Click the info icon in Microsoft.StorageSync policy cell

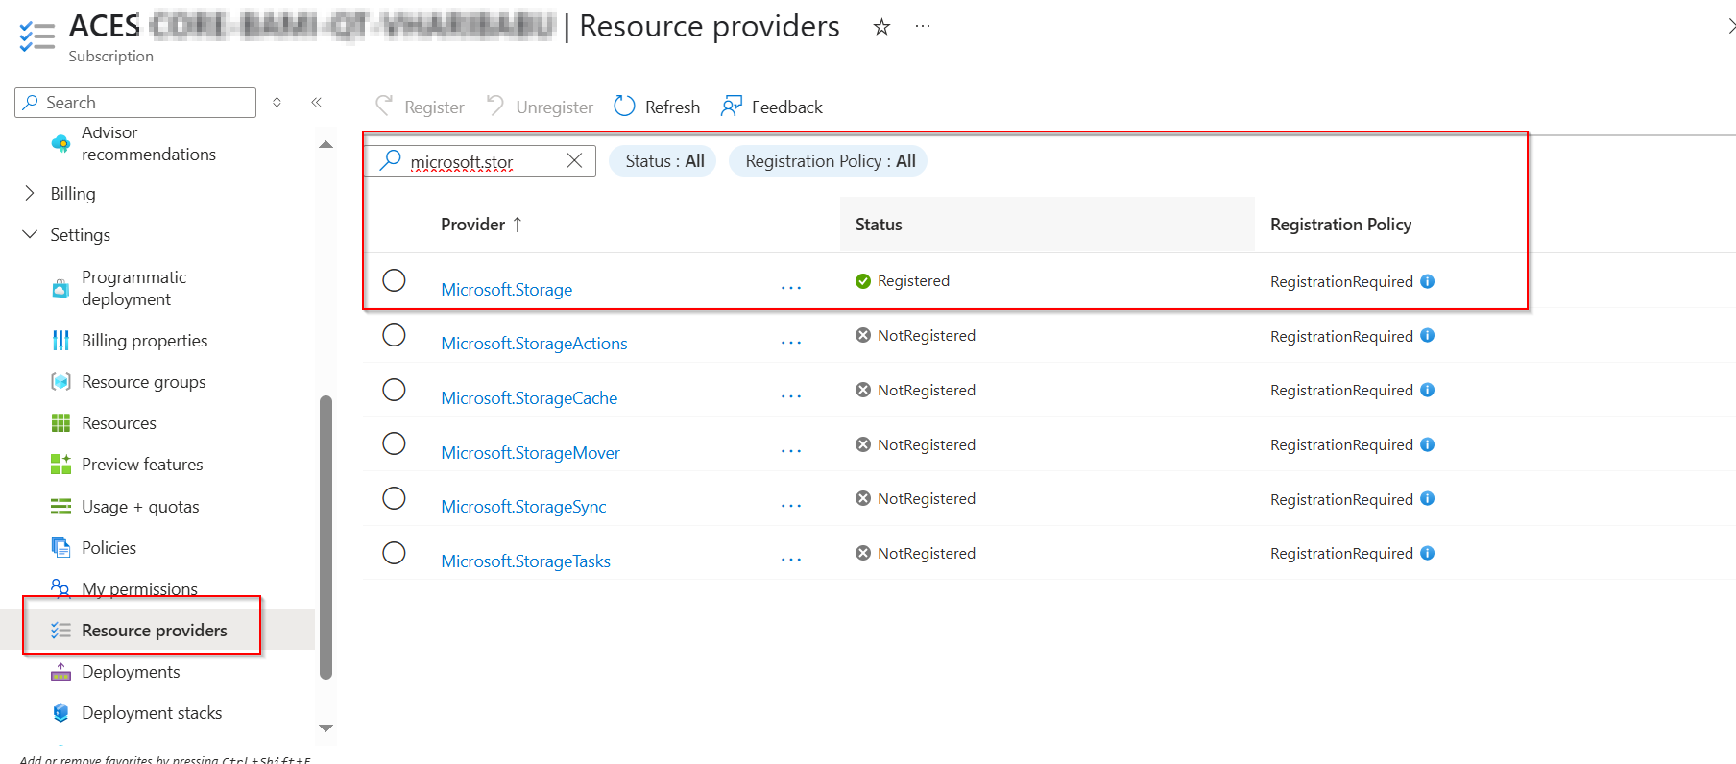tap(1428, 498)
